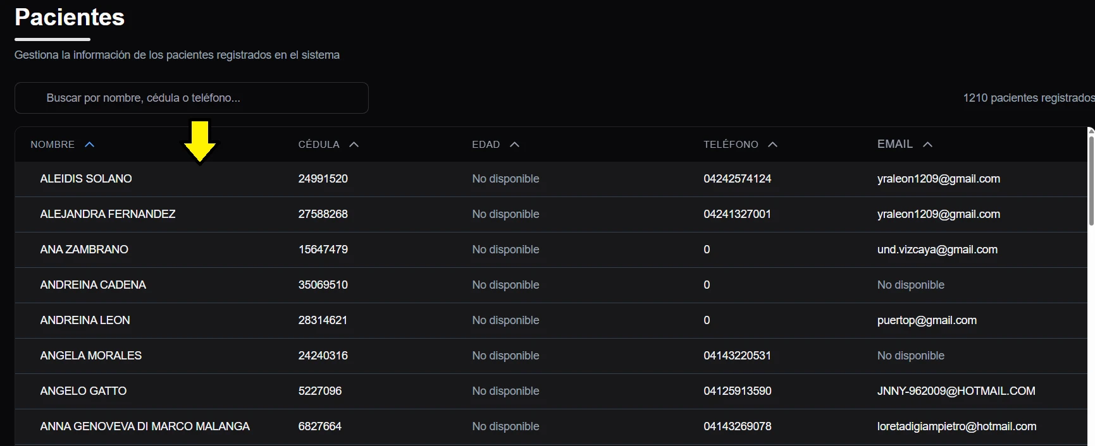Click the sort arrow beside NOMBRE
1095x446 pixels.
pyautogui.click(x=90, y=145)
